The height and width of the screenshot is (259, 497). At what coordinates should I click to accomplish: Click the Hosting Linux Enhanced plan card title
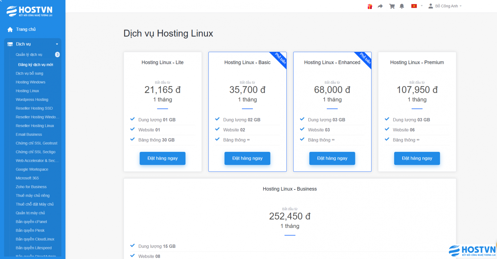pos(332,62)
